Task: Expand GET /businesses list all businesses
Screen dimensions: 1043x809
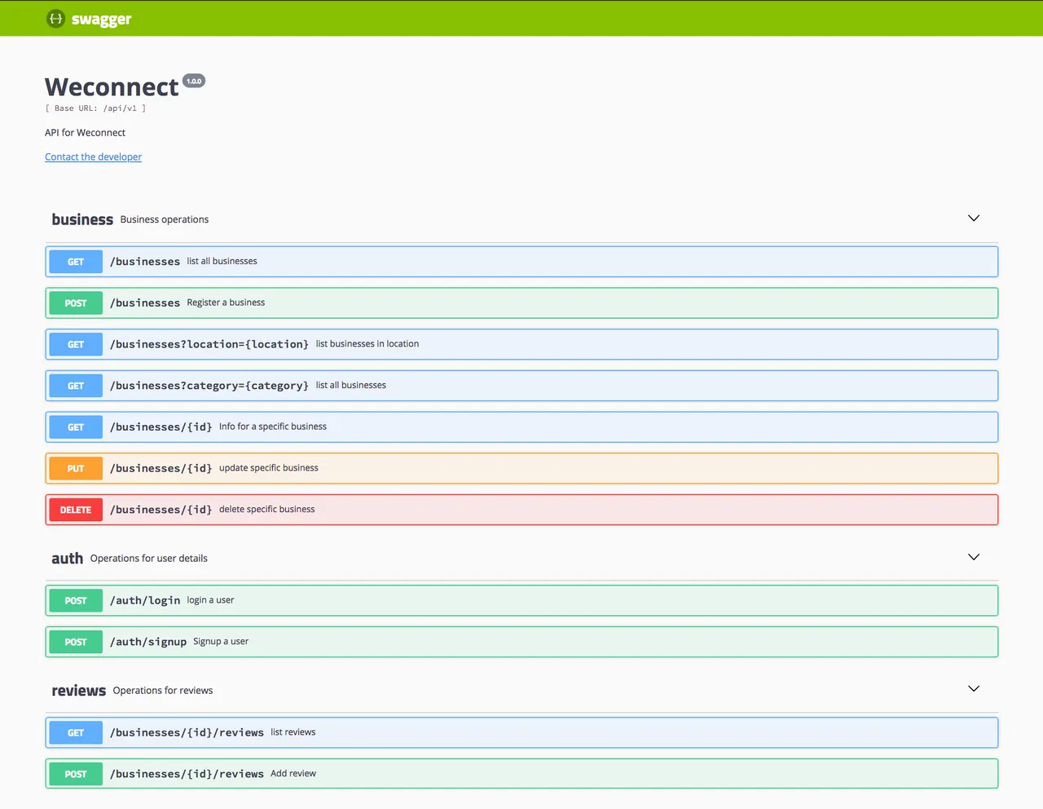Action: click(521, 262)
